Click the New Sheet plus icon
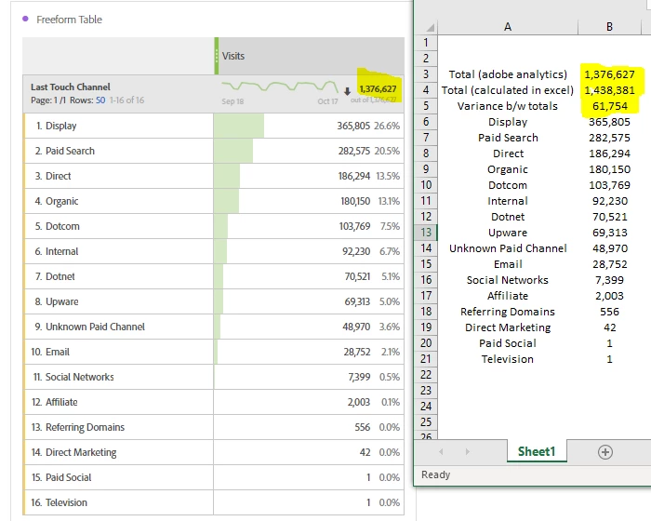651x521 pixels. (x=605, y=451)
